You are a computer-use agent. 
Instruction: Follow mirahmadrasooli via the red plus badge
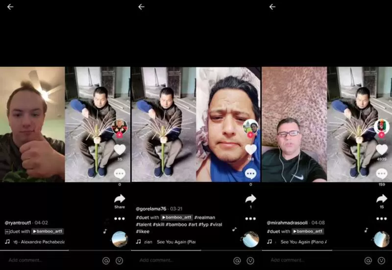coord(382,135)
